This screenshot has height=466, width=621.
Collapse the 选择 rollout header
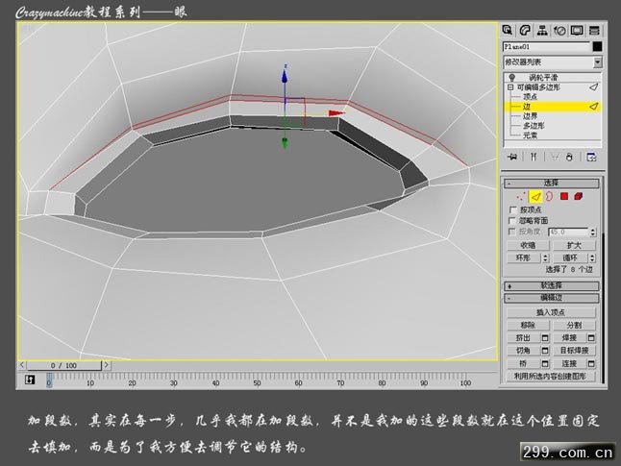point(551,183)
